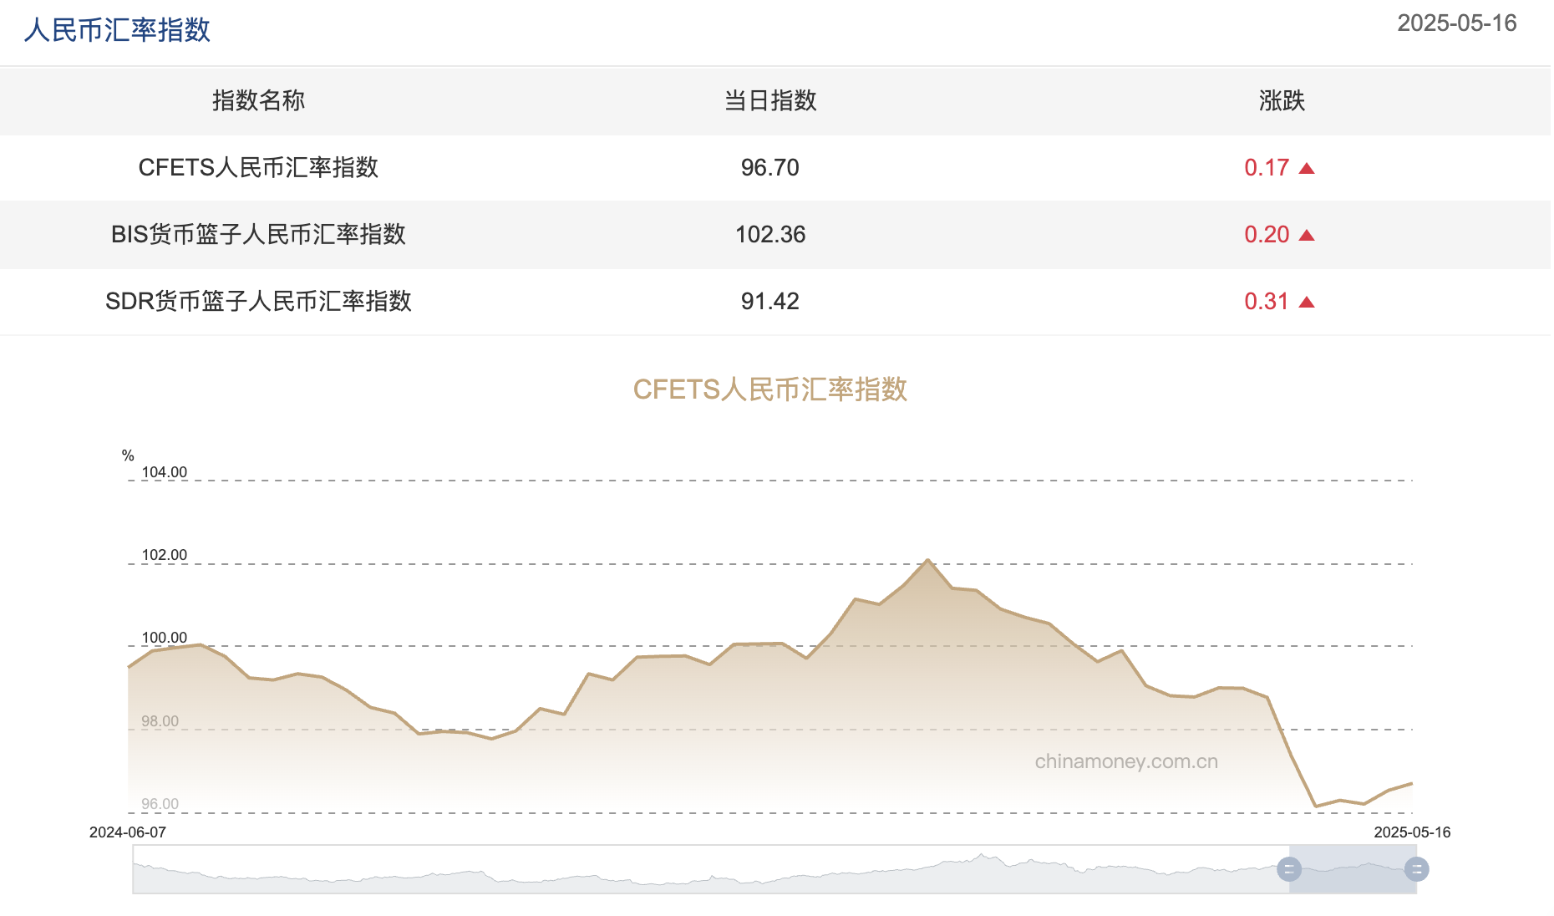1554x916 pixels.
Task: Expand the 当日指数 column header
Action: [770, 101]
